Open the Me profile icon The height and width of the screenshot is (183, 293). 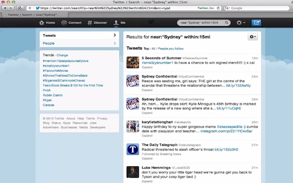(x=116, y=23)
